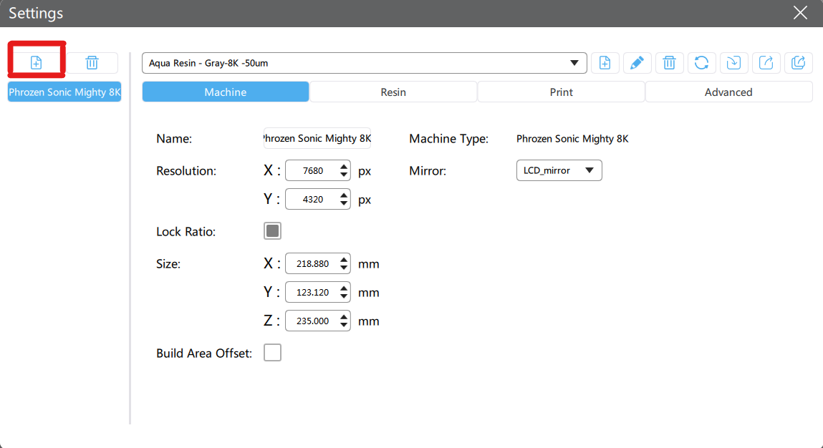Screen dimensions: 823x448
Task: Go to the Advanced tab
Action: [x=728, y=92]
